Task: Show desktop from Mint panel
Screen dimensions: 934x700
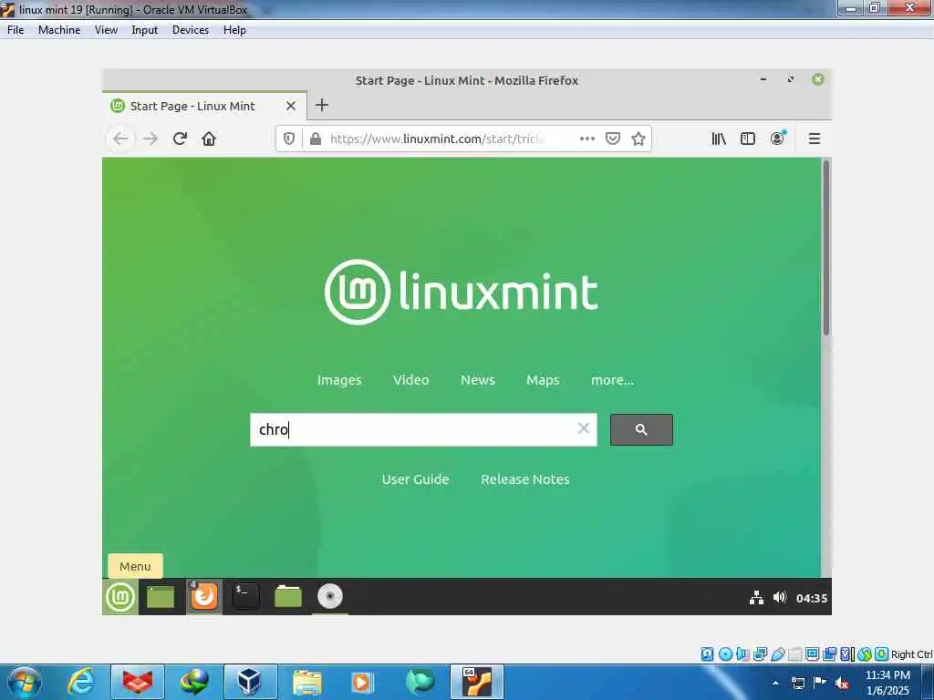Action: pos(161,596)
